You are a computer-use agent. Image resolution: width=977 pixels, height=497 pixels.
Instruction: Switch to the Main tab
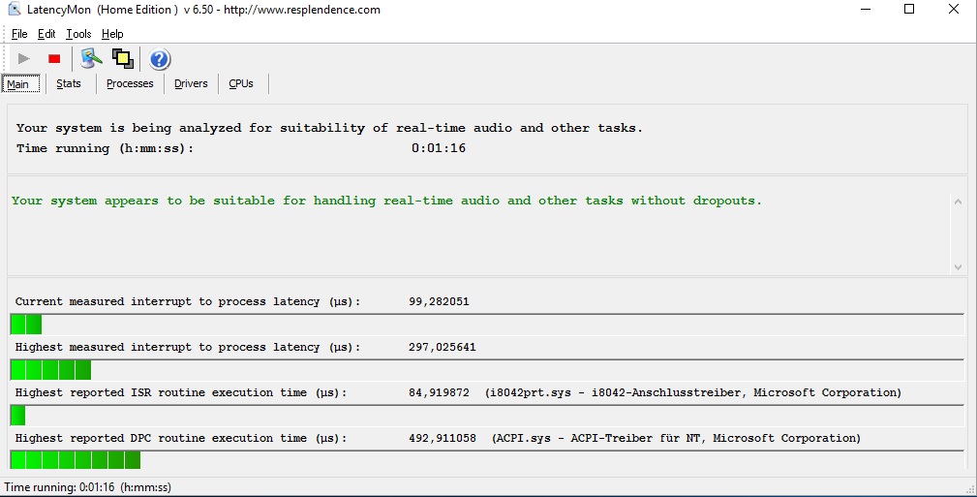pos(20,83)
